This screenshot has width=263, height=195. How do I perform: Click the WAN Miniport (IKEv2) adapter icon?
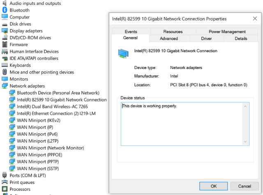point(12,120)
